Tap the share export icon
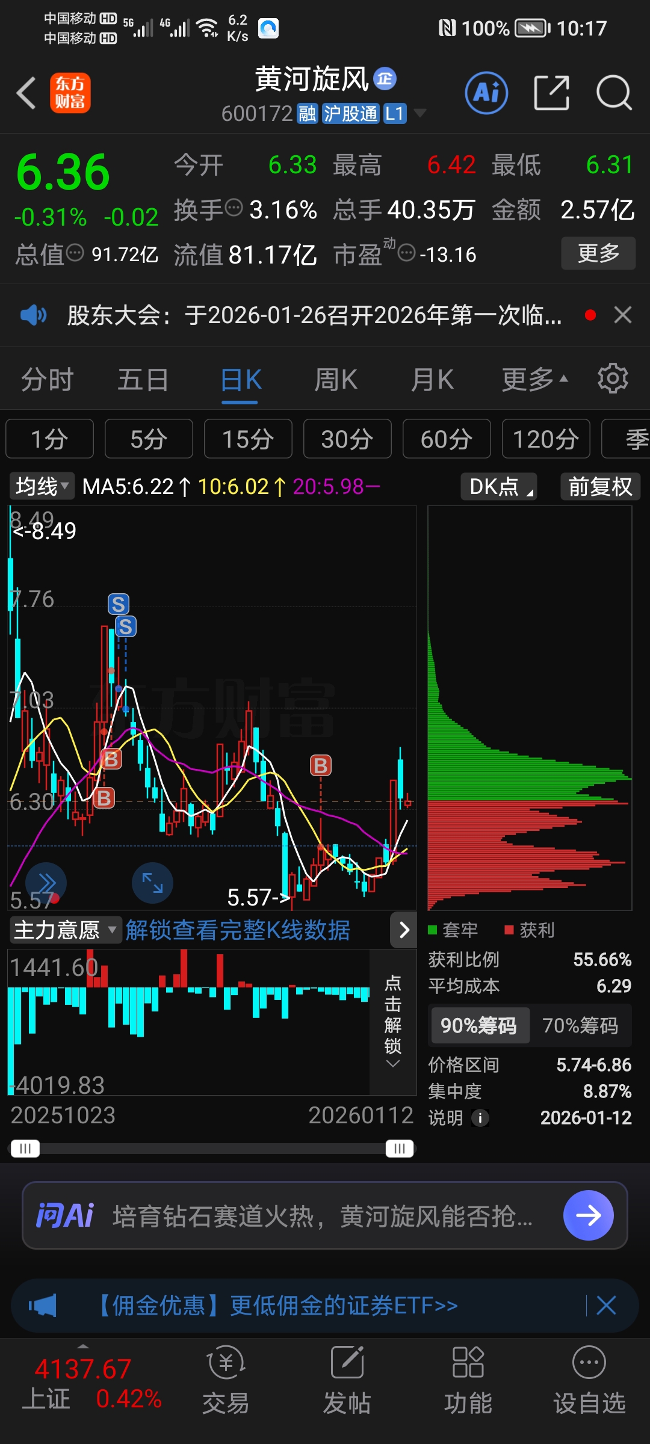This screenshot has width=650, height=1444. 552,93
